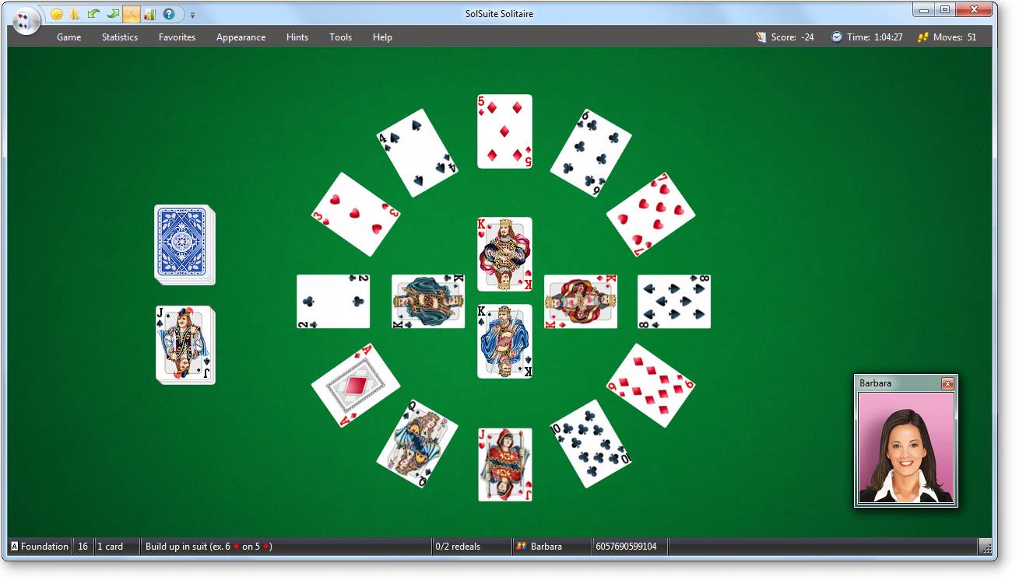Viewport: 1019px width, 580px height.
Task: Open the Appearance menu
Action: [241, 37]
